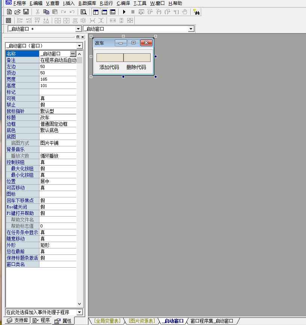Open the F.程序 menu
This screenshot has width=306, height=325.
tap(20, 3)
